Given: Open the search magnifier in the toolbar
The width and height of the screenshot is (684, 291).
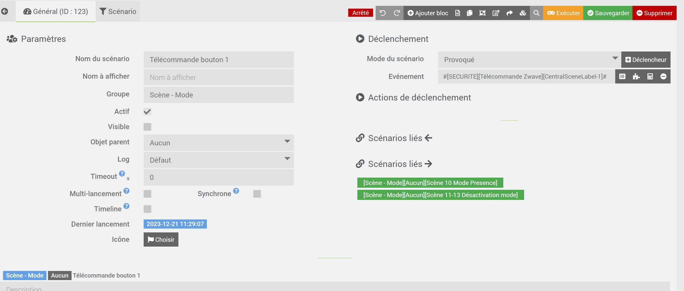Looking at the screenshot, I should 536,13.
